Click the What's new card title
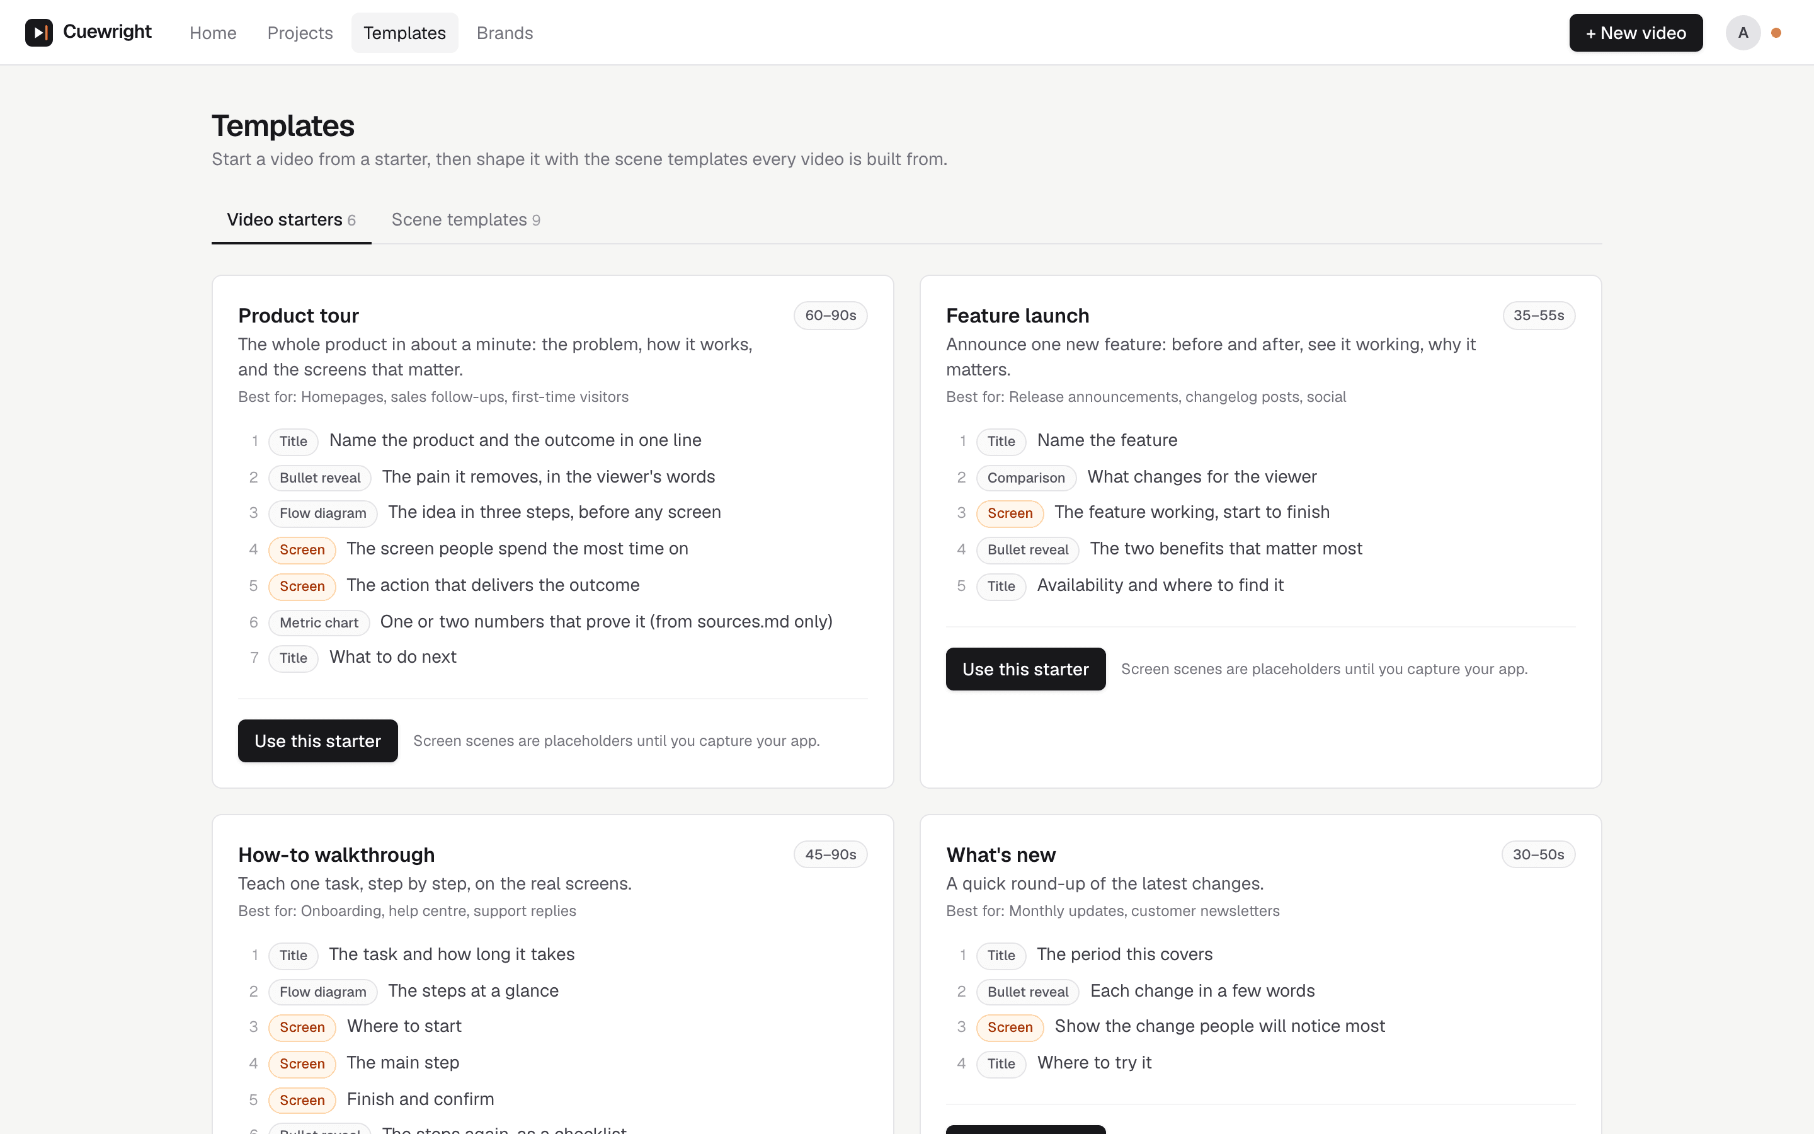1814x1134 pixels. click(1001, 855)
